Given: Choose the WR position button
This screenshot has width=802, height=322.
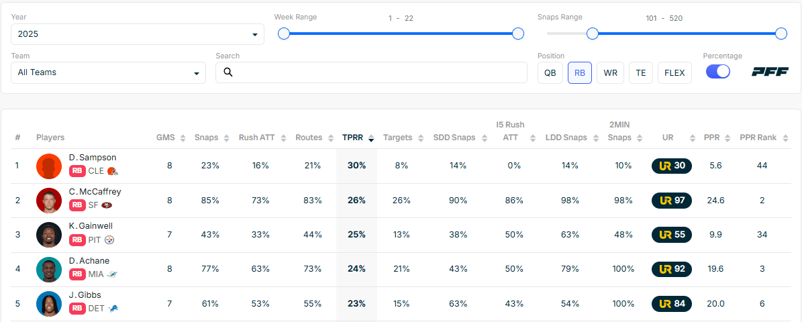Looking at the screenshot, I should pos(610,72).
